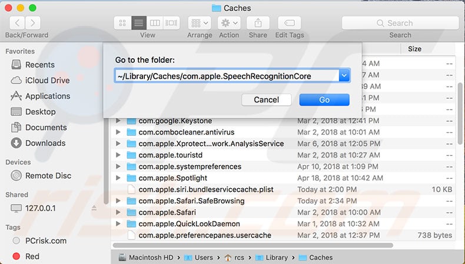This screenshot has height=264, width=465.
Task: Expand the com.combocleaner.antivirus folder
Action: (x=118, y=132)
